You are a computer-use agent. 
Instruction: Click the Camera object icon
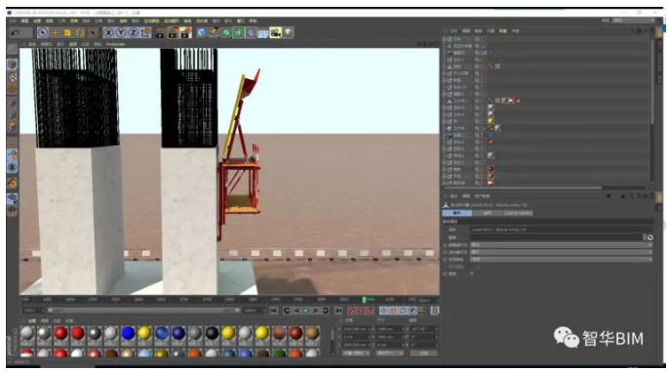point(276,33)
